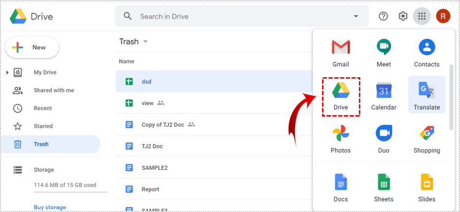This screenshot has height=212, width=460.
Task: Launch Duo from the apps grid
Action: click(383, 139)
